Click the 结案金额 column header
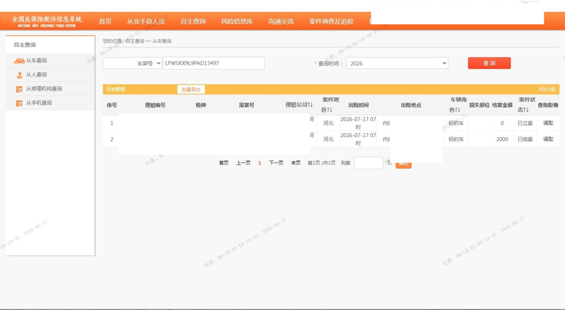Viewport: 565px width, 310px height. (502, 105)
